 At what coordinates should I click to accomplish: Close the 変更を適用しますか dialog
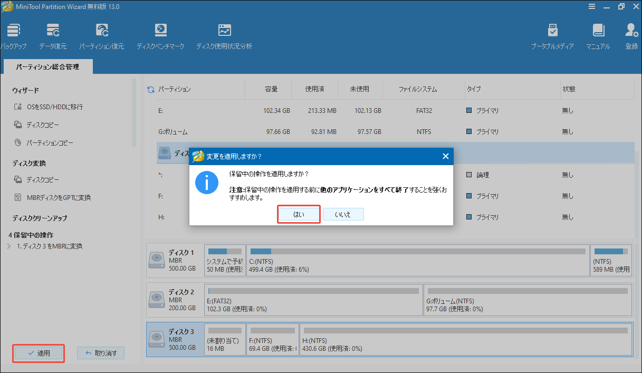pyautogui.click(x=446, y=156)
